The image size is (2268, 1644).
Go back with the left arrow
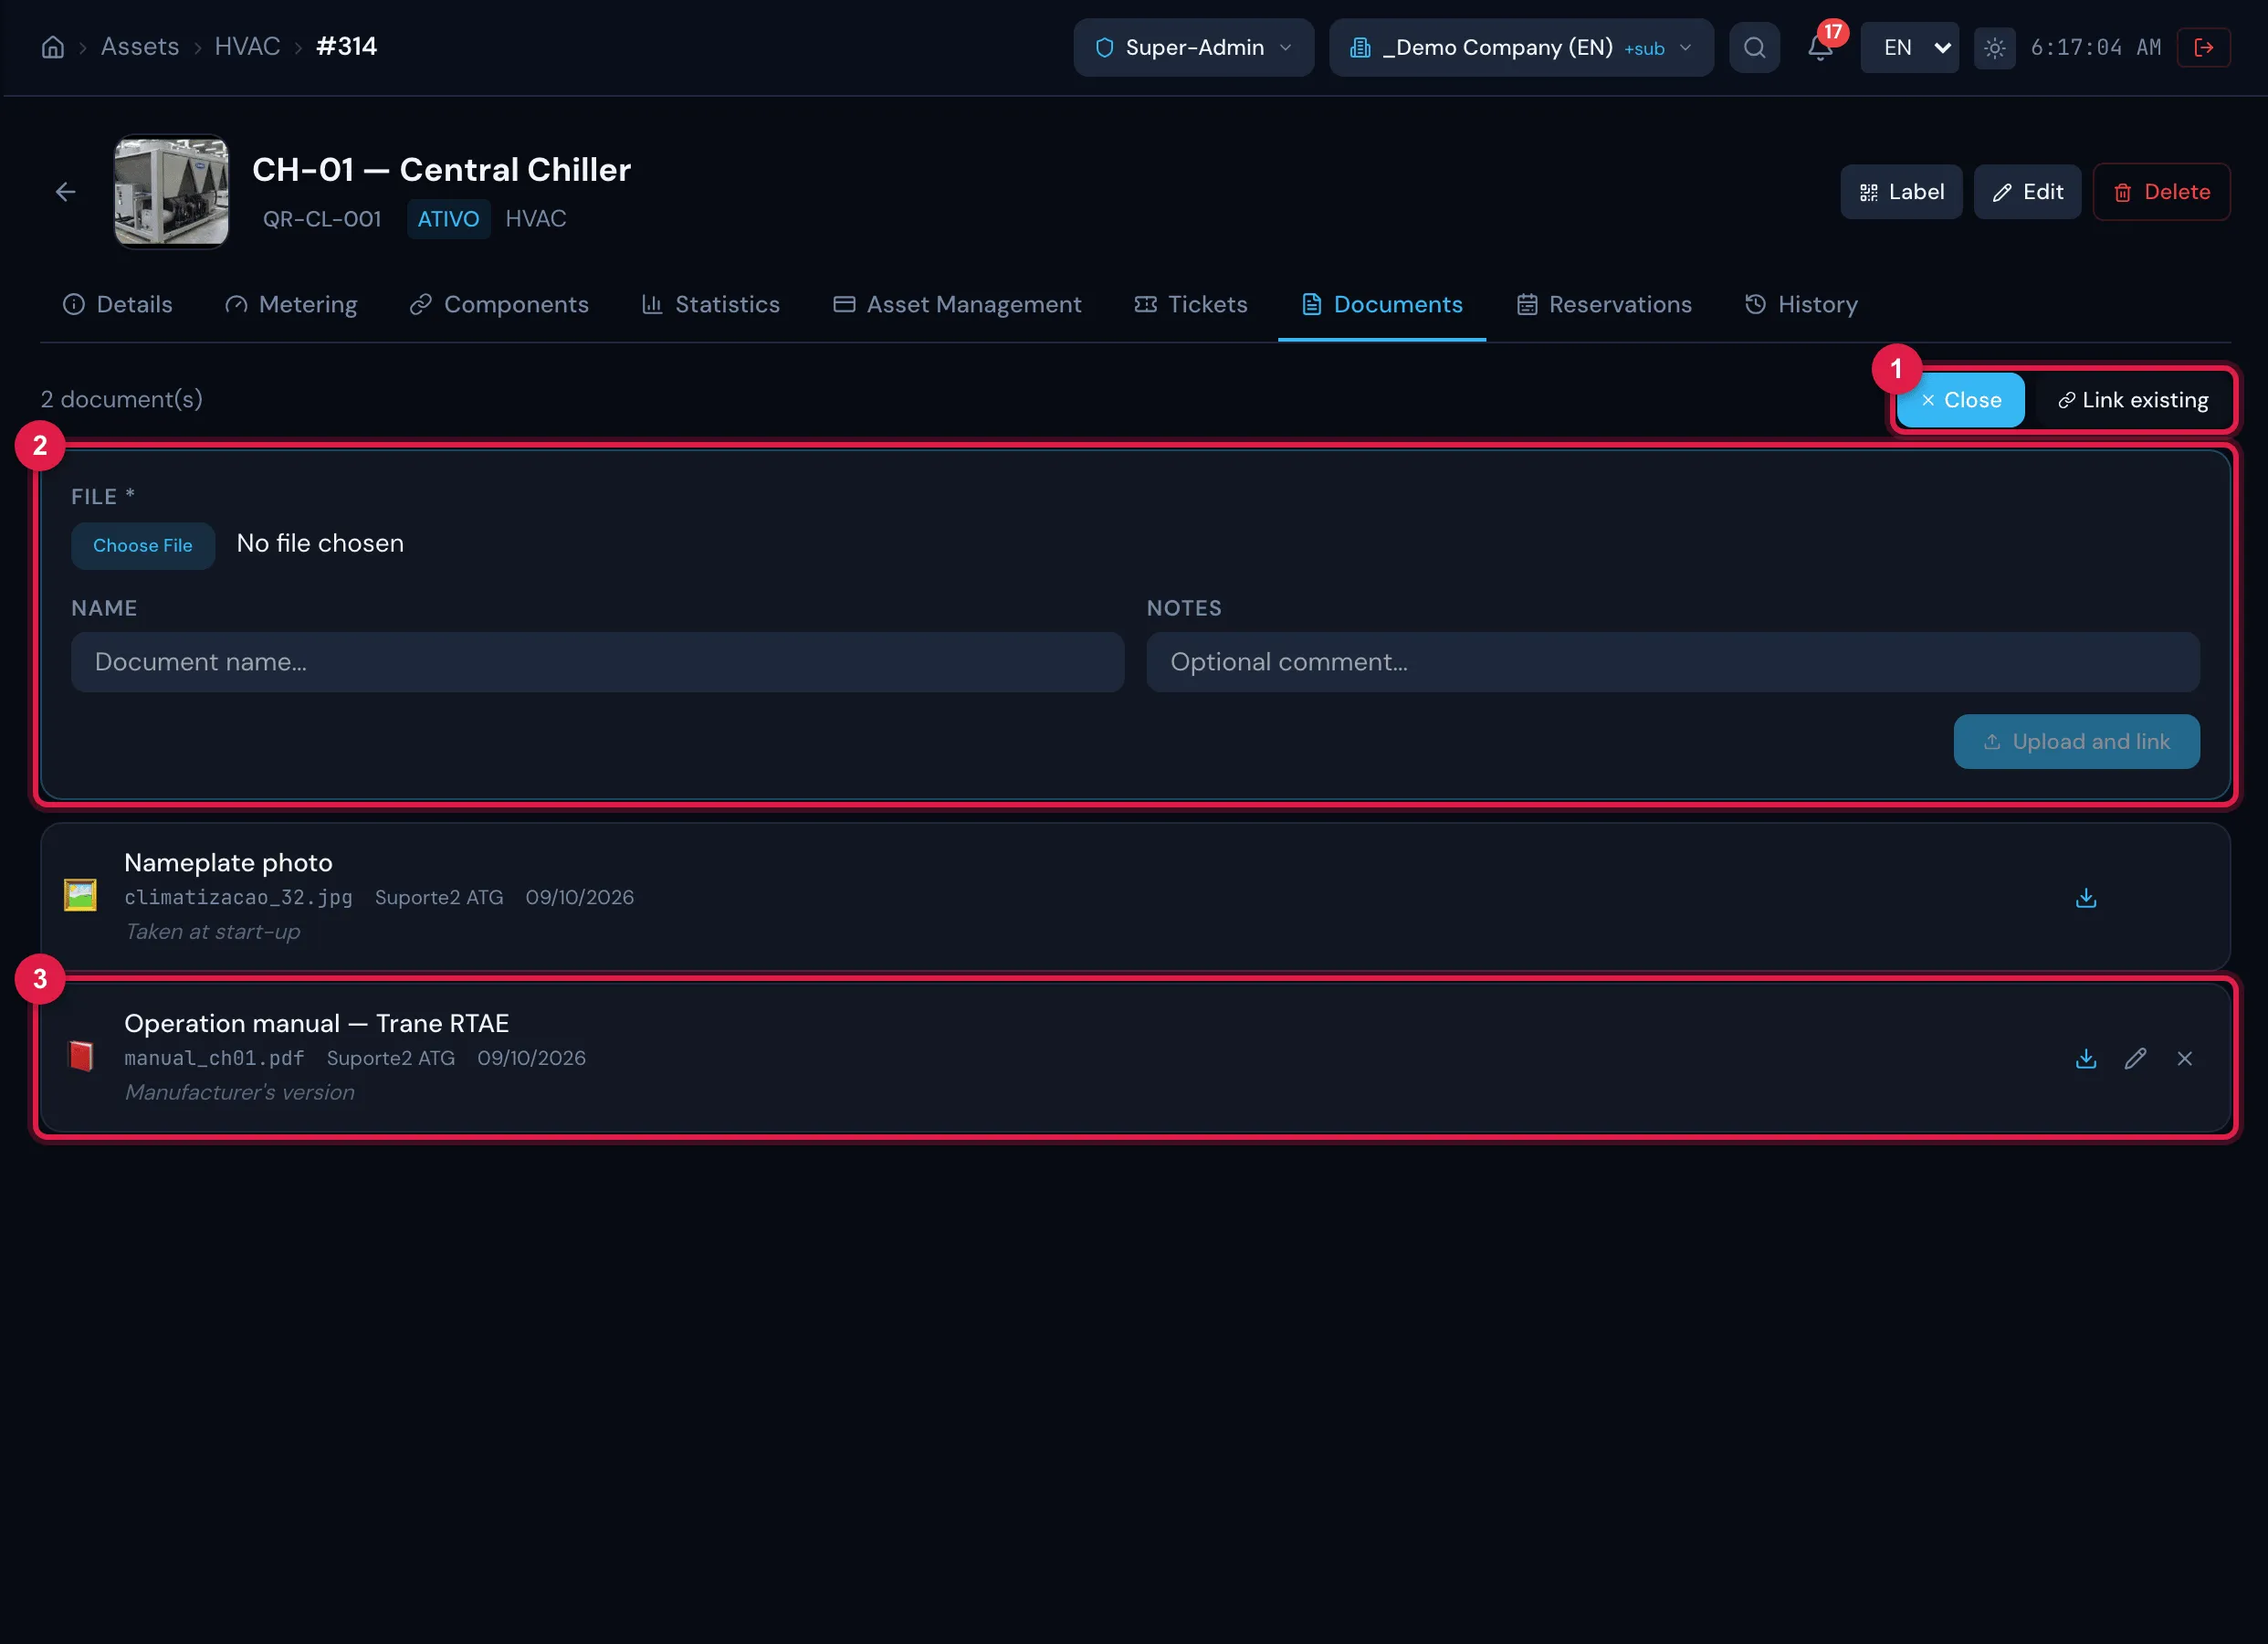(66, 191)
